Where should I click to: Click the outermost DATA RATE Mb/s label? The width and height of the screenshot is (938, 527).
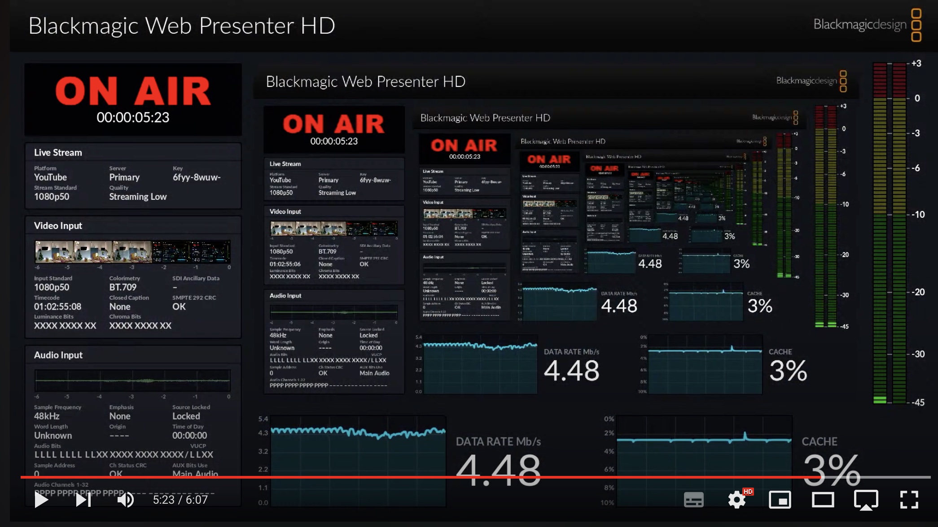498,441
